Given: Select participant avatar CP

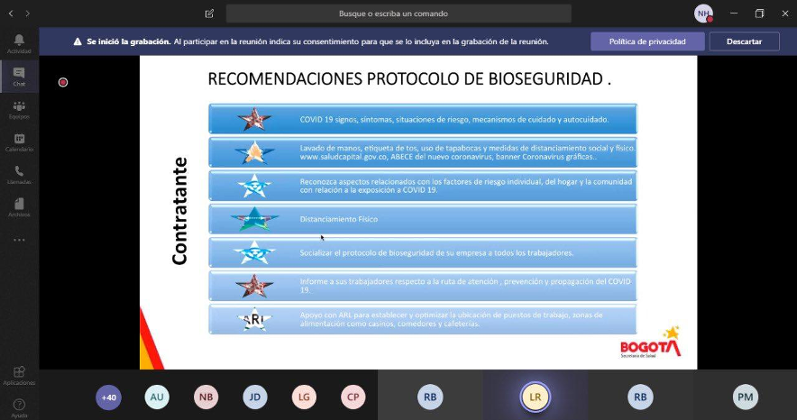Looking at the screenshot, I should (353, 397).
